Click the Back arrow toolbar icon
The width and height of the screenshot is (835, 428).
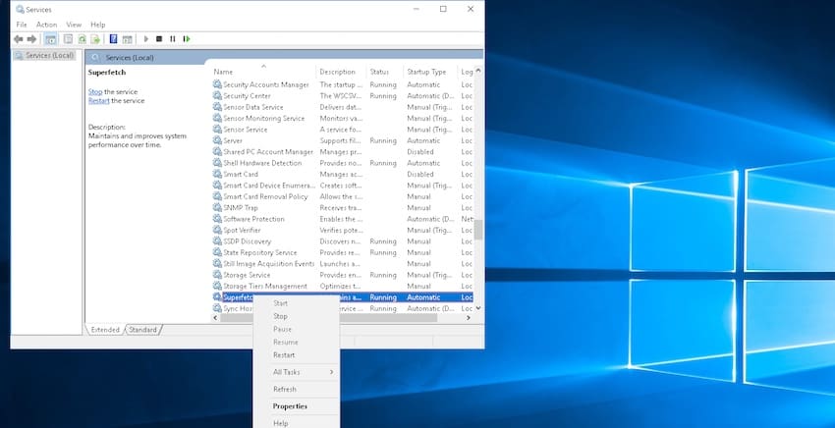tap(19, 39)
